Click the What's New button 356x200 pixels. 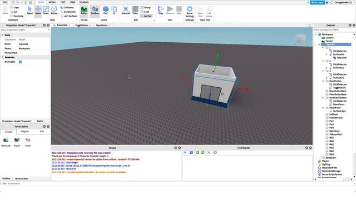coord(317,2)
